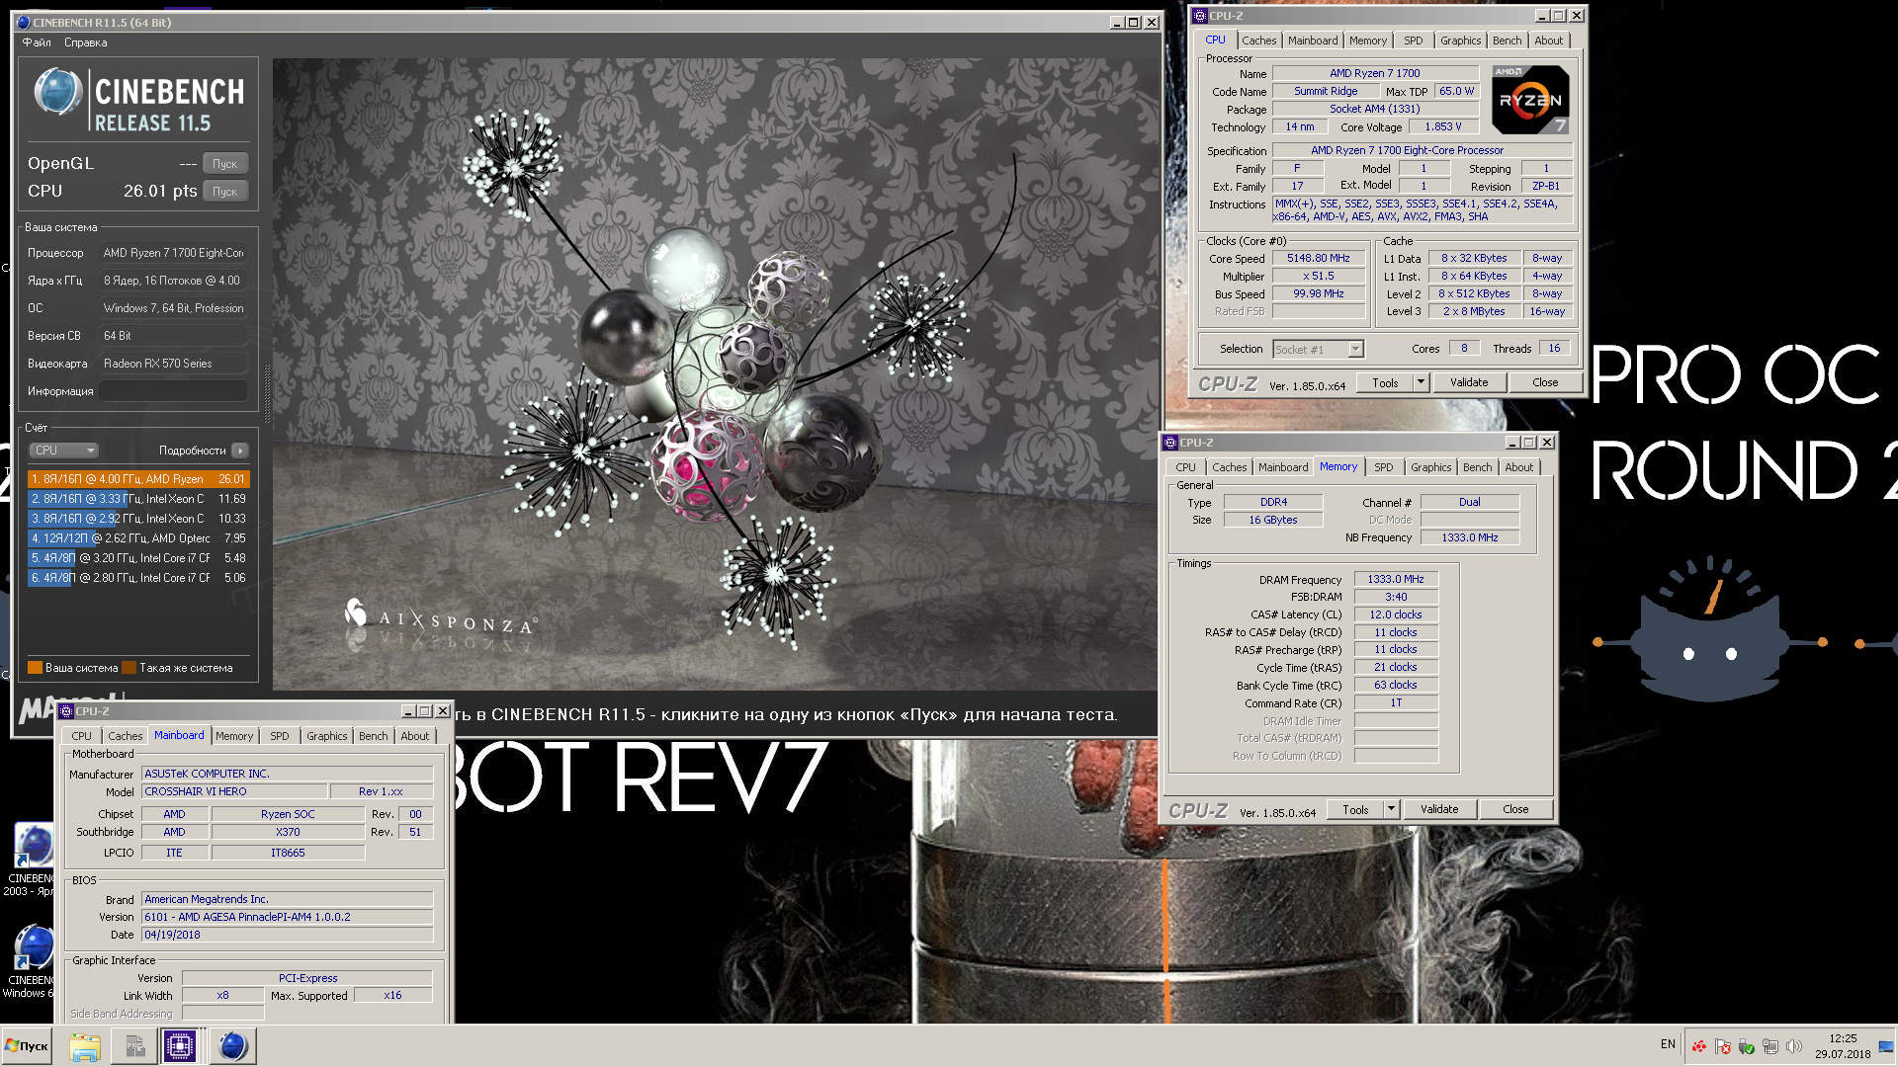Open Graphics tab in Memory CPU-Z window
This screenshot has height=1067, width=1898.
pyautogui.click(x=1430, y=467)
